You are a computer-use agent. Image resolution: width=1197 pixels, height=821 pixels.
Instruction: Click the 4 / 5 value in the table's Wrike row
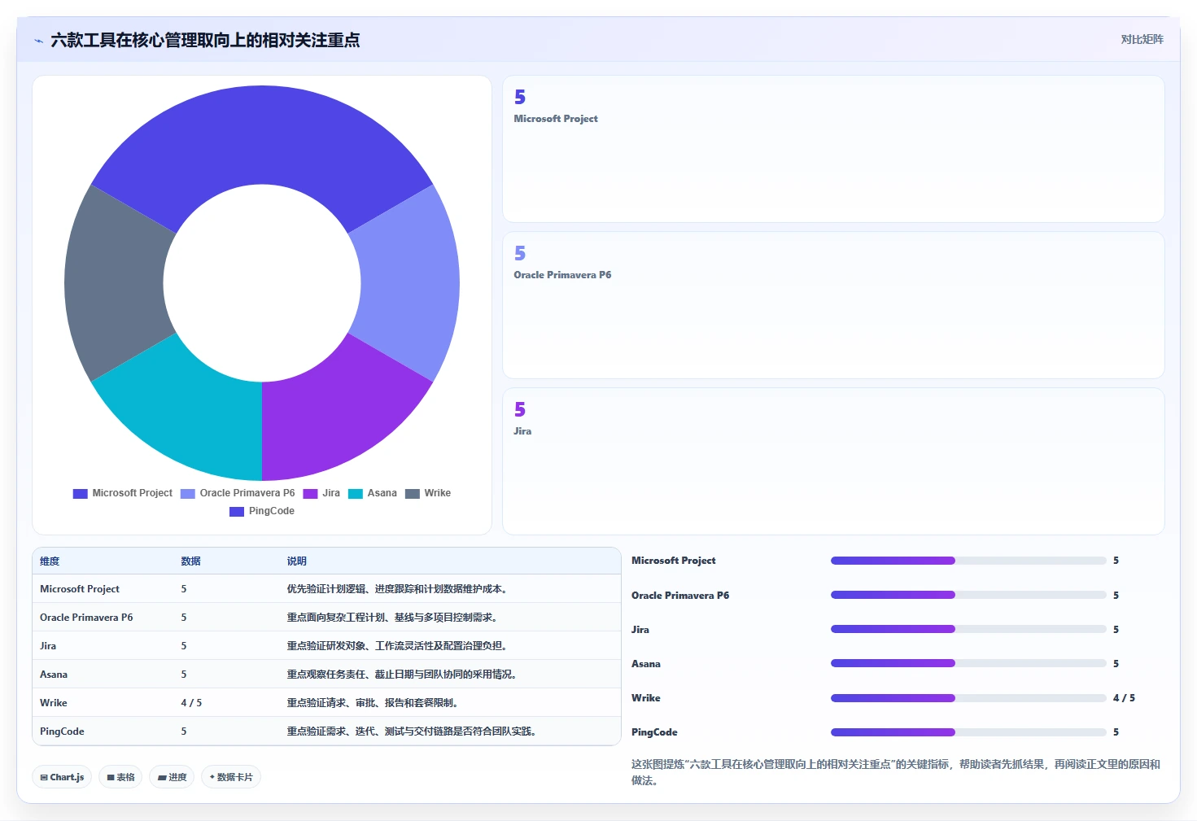coord(191,703)
